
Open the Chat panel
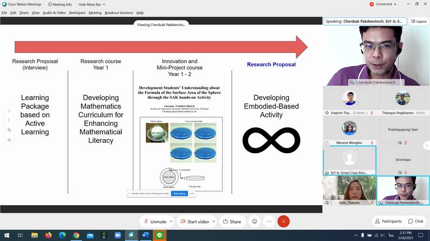[416, 221]
